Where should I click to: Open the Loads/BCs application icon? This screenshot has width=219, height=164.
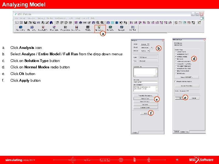tap(43, 28)
